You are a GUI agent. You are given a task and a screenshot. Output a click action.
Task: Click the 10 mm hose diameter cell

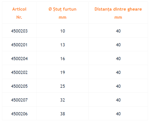[x=62, y=31]
